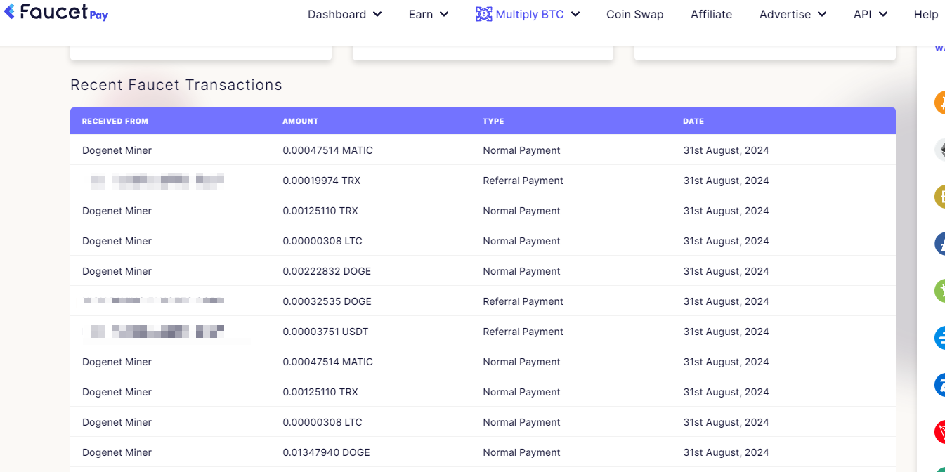Click Normal Payment in the 0.00222832 DOGE row
This screenshot has width=945, height=472.
pos(521,271)
